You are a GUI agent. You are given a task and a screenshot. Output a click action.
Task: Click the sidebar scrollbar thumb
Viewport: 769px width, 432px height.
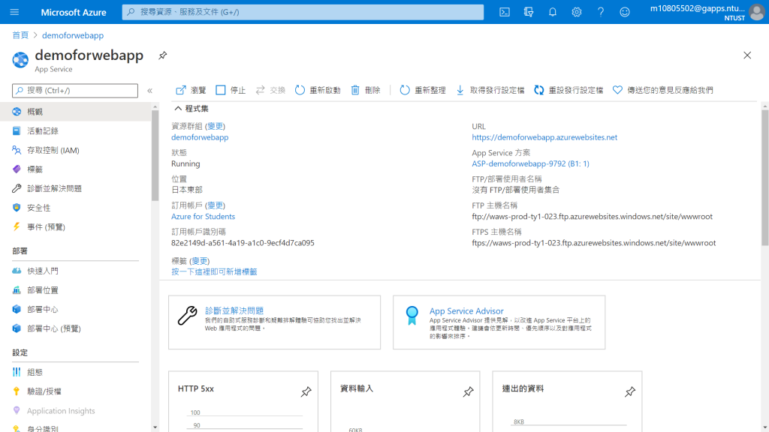[155, 155]
